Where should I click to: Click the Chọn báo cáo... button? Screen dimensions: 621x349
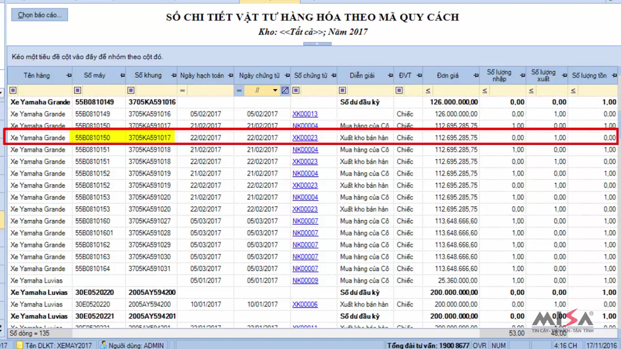[40, 15]
